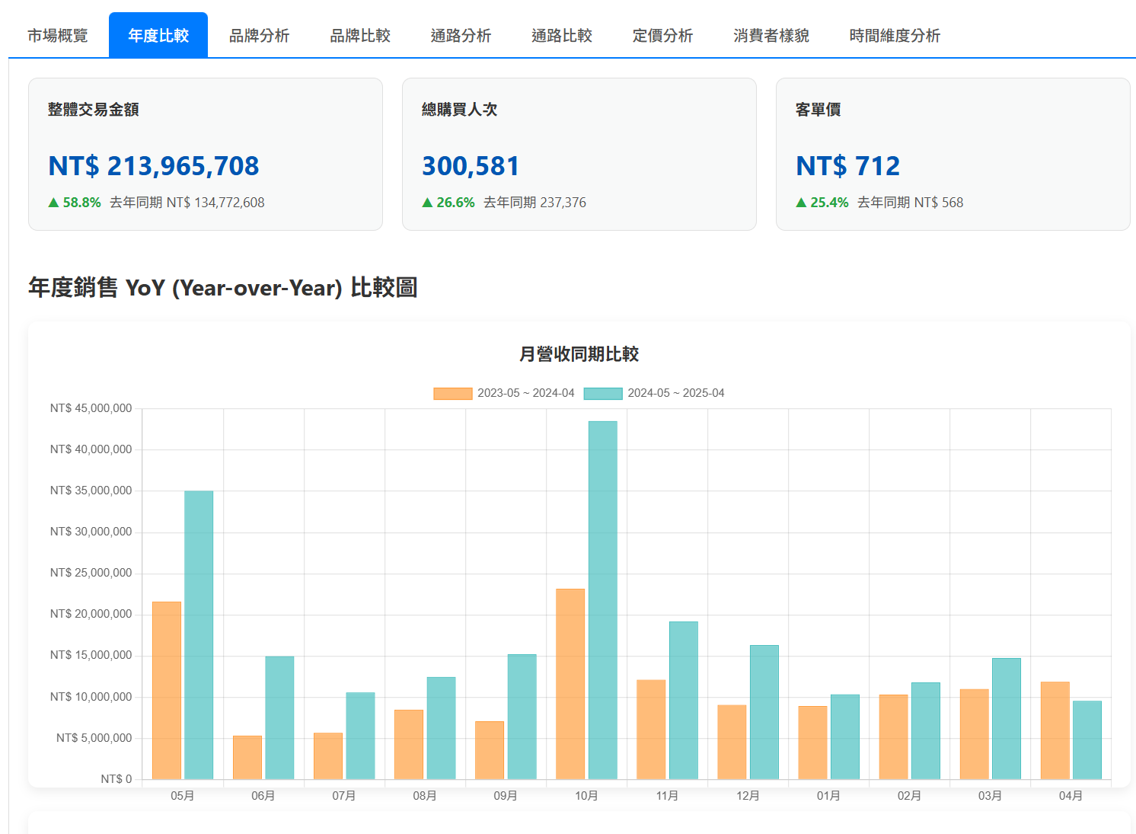Click the orange 10月 bar
This screenshot has height=834, width=1136.
tap(570, 684)
